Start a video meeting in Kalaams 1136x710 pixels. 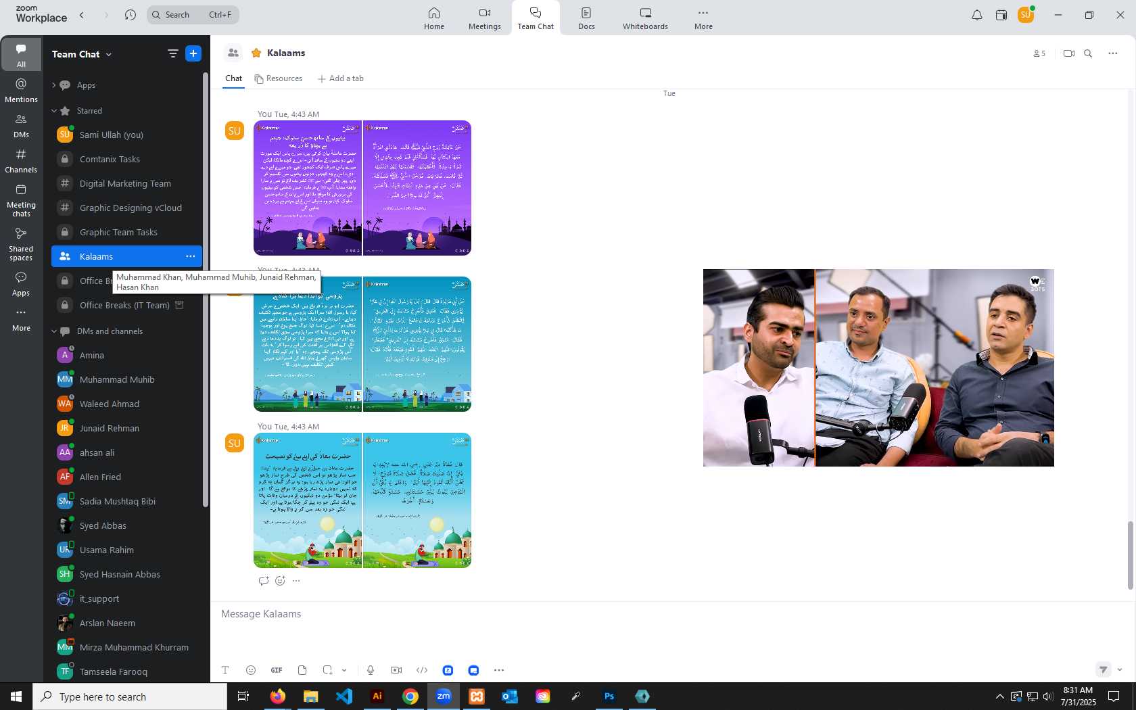1068,53
